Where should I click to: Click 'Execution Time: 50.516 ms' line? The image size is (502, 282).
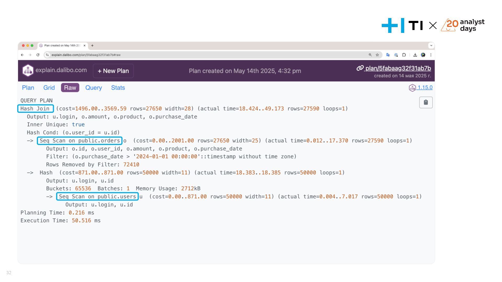(x=60, y=221)
